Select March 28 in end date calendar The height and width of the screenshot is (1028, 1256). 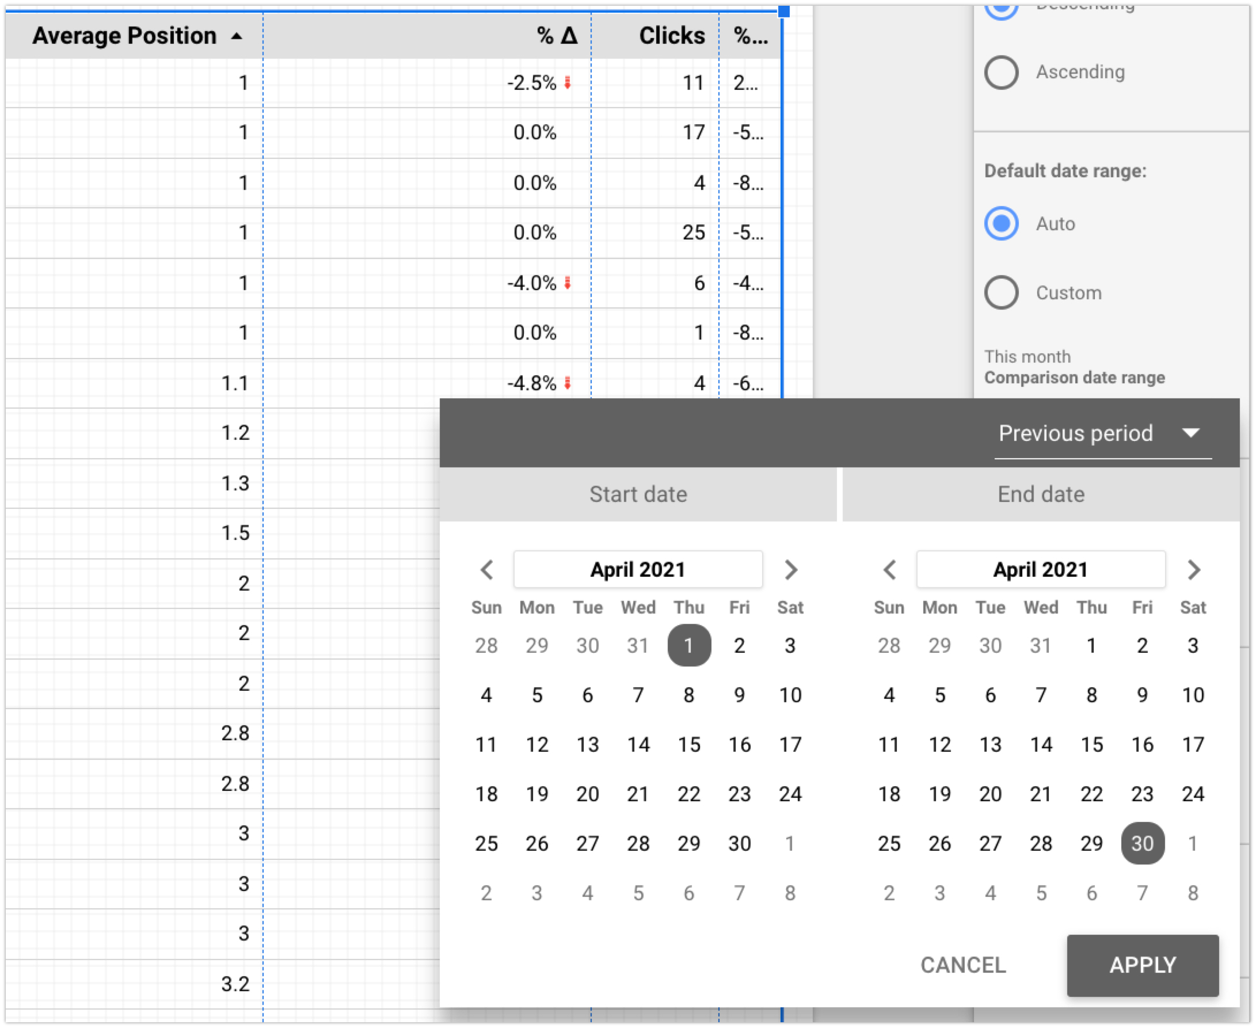click(x=889, y=645)
